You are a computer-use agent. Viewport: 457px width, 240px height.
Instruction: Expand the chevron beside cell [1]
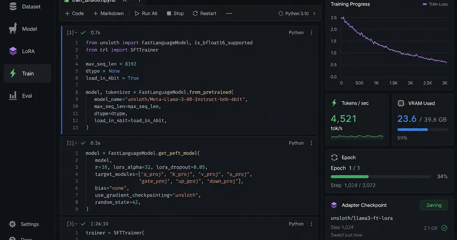click(x=76, y=33)
